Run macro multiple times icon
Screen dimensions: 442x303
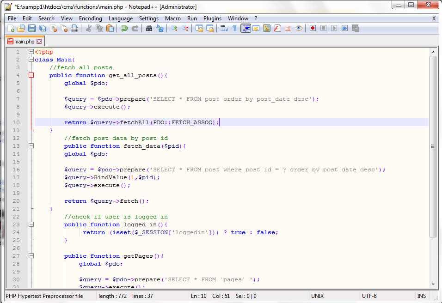[x=344, y=28]
